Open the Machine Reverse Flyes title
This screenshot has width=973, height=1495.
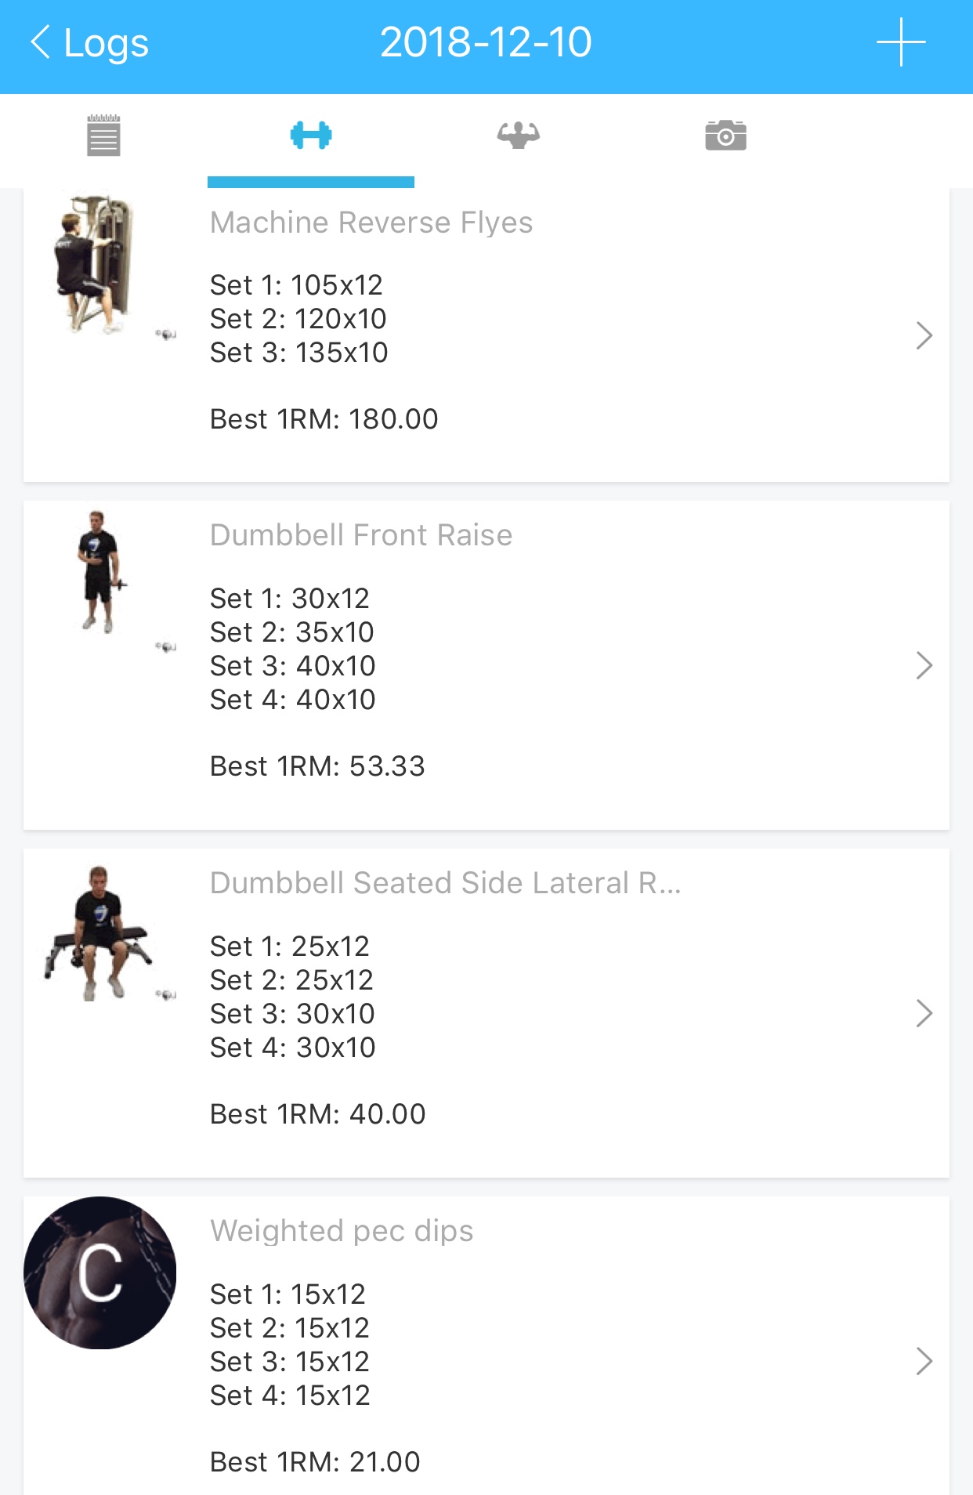click(371, 223)
